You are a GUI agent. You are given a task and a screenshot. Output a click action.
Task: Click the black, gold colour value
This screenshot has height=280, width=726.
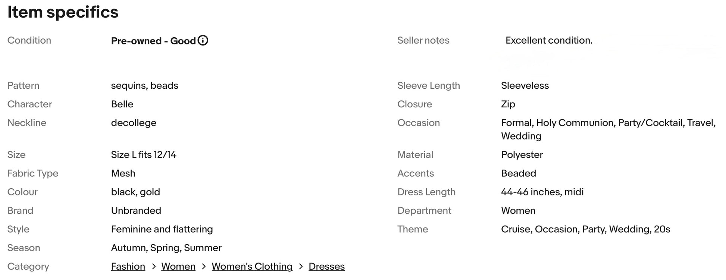pos(135,192)
